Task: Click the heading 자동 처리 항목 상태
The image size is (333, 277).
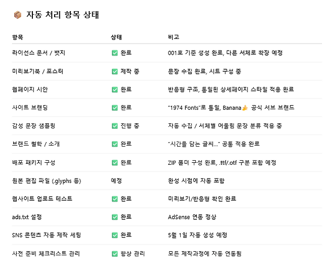Action: pos(62,15)
